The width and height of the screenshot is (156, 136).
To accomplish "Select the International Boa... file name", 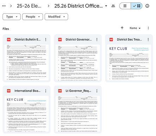I will pos(27,91).
